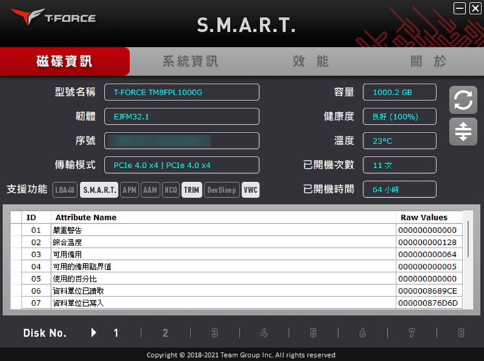Select disk number 1
The width and height of the screenshot is (484, 361).
point(116,333)
